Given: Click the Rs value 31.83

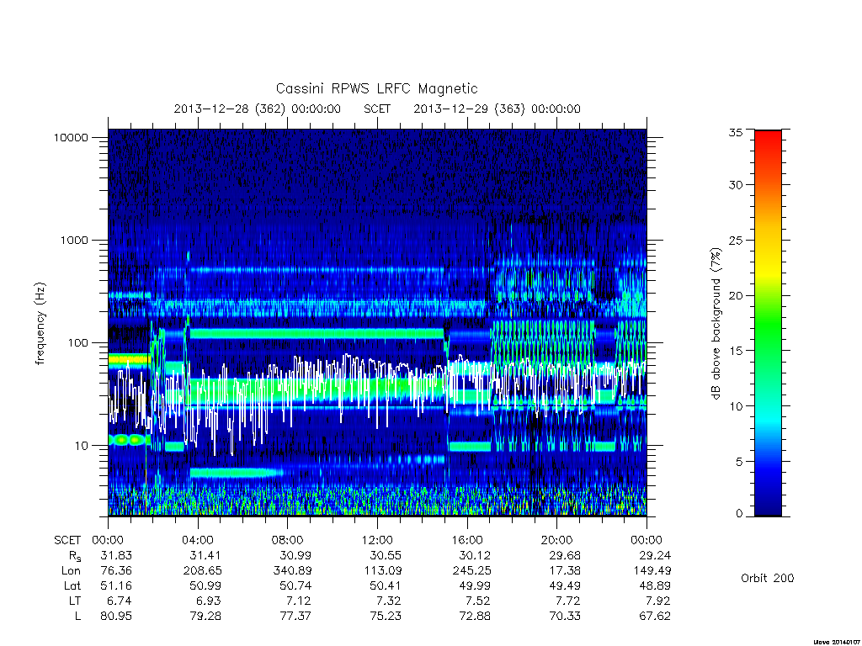Looking at the screenshot, I should pyautogui.click(x=116, y=555).
